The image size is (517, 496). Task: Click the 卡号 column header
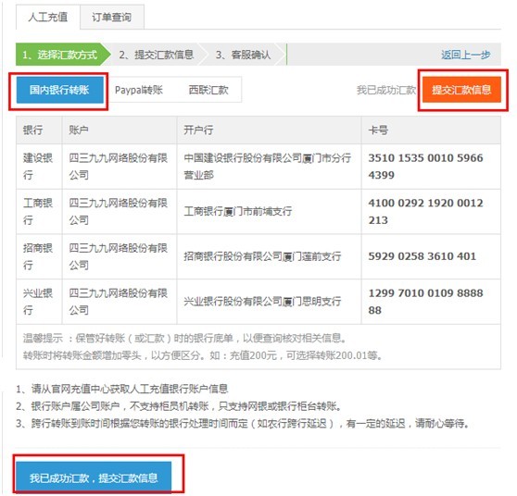[x=378, y=130]
